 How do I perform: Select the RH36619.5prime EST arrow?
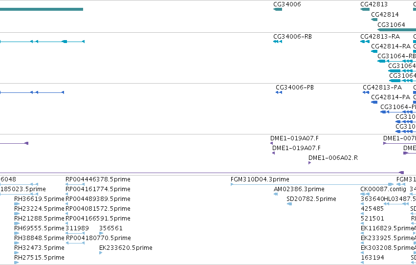17,204
